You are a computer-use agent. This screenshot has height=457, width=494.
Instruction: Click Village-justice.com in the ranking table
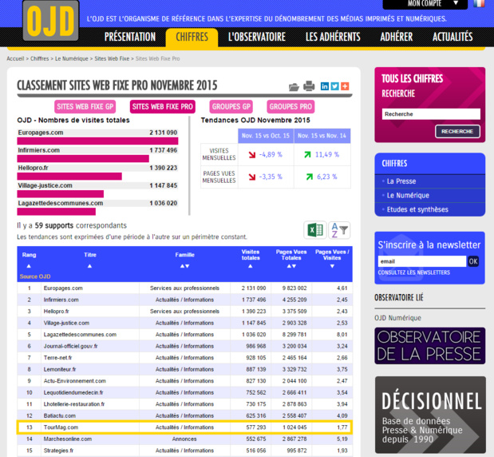point(66,324)
